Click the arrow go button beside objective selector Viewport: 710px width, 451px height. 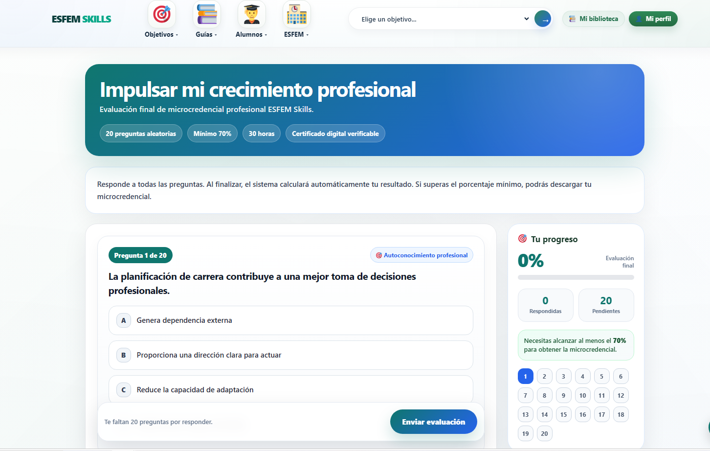coord(543,19)
